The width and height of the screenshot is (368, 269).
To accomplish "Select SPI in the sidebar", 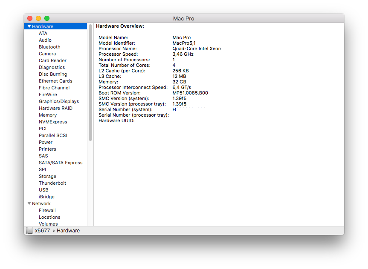I will pyautogui.click(x=42, y=169).
